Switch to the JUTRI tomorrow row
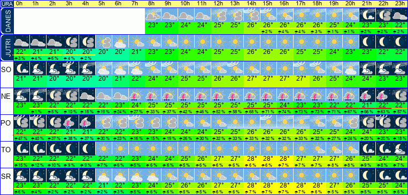408x195 pixels. pos(7,48)
